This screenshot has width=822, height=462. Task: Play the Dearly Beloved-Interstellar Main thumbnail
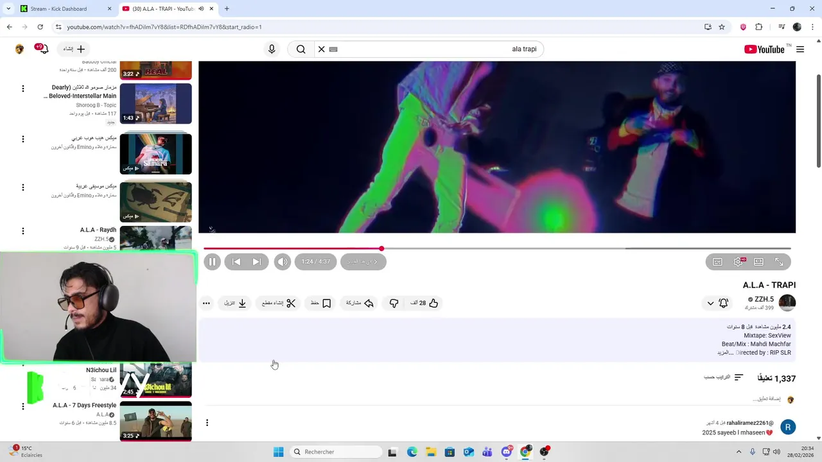click(155, 103)
